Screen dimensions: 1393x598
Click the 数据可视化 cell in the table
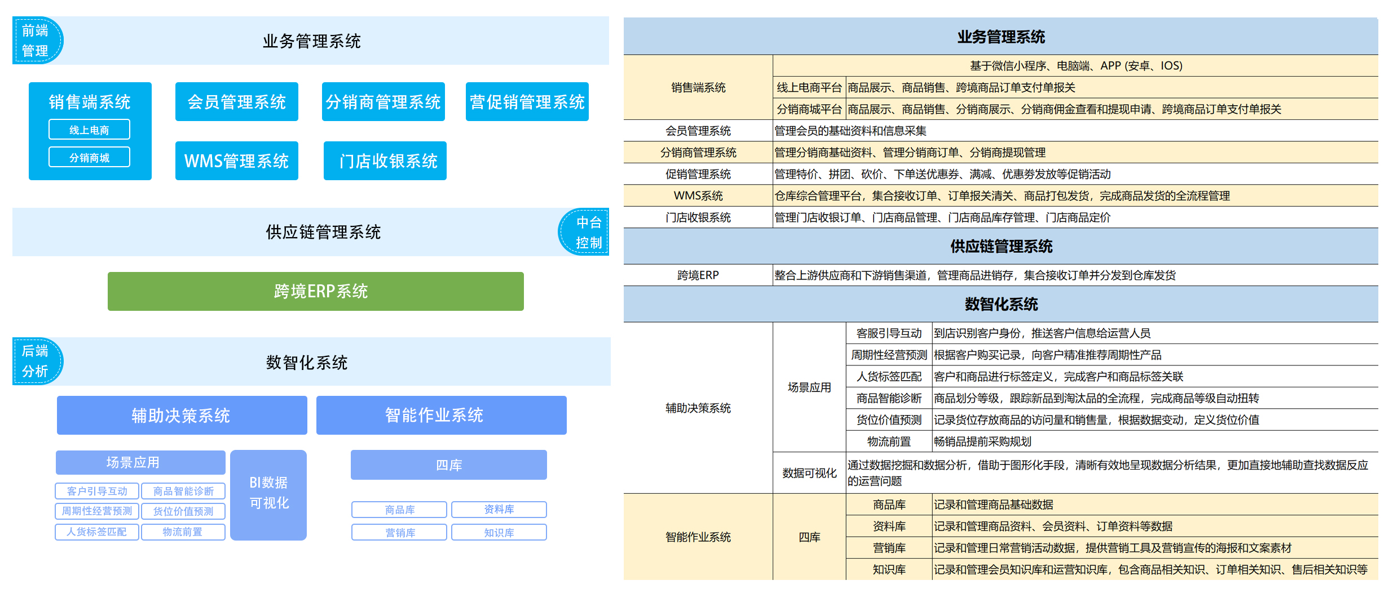pos(809,473)
